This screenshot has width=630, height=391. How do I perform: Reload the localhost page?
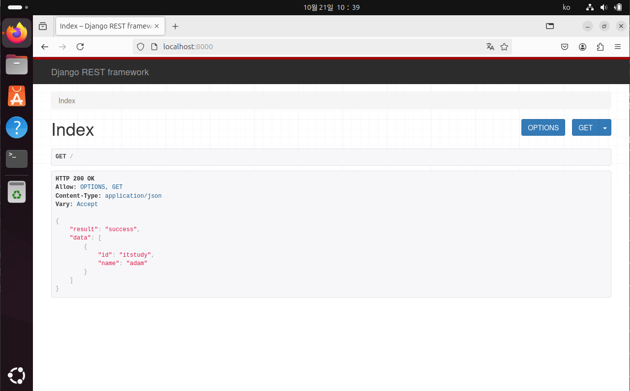click(80, 47)
